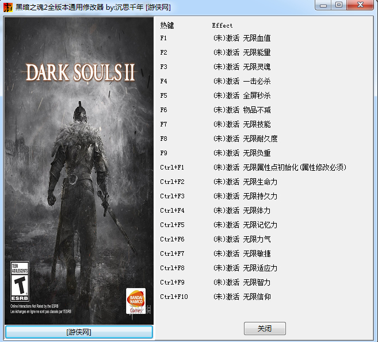Screen dimensions: 378x342
Task: Click the (未)激活 无限灵魂 entry
Action: 242,67
